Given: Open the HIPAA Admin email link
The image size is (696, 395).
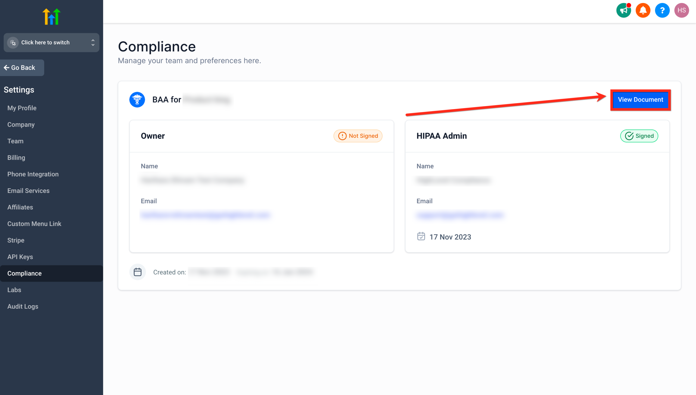Looking at the screenshot, I should click(x=460, y=215).
